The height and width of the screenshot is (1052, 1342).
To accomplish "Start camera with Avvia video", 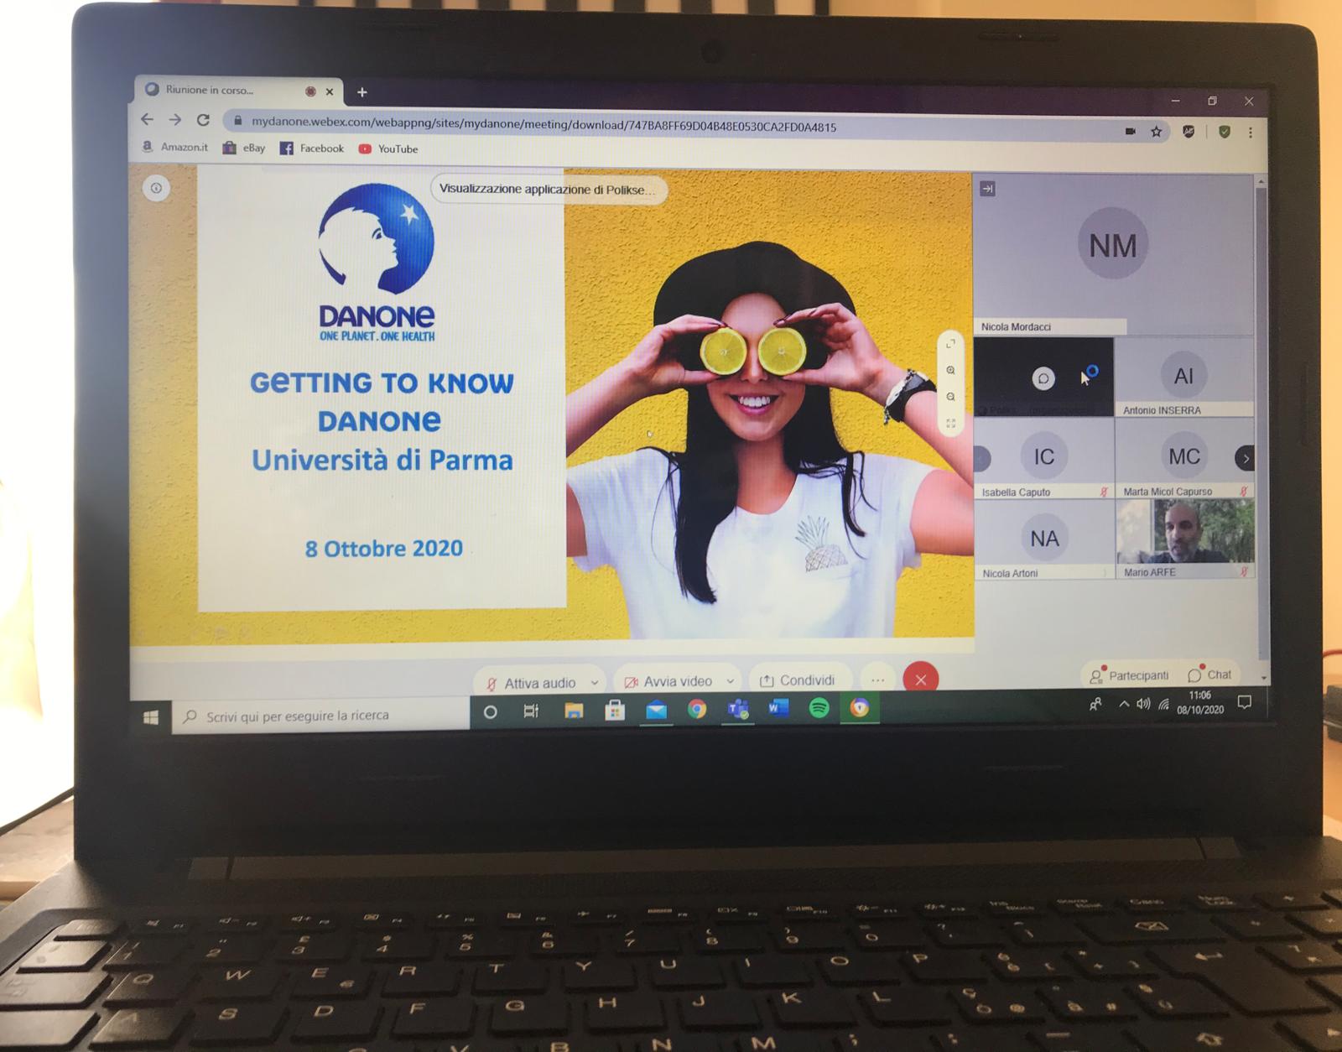I will 668,681.
